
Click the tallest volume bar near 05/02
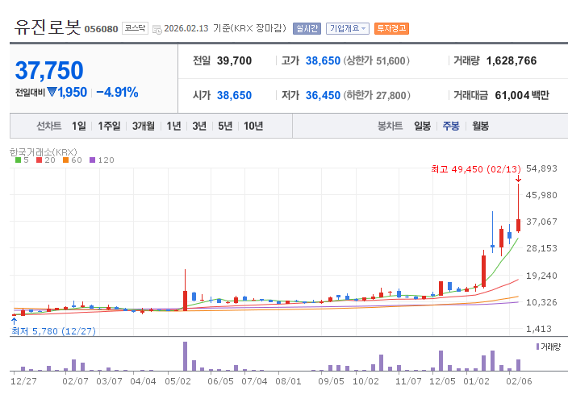185,356
